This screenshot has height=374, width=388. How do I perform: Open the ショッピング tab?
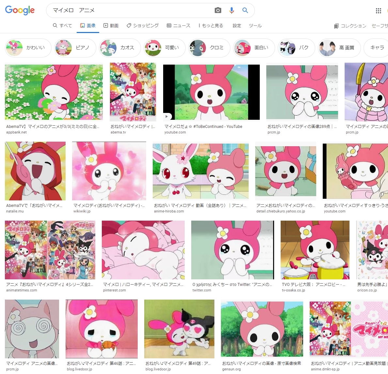[143, 25]
